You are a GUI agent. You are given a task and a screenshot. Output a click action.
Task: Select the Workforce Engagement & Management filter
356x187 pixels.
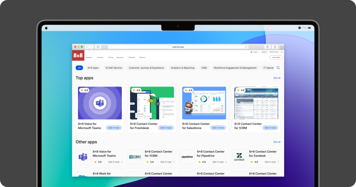(x=235, y=68)
